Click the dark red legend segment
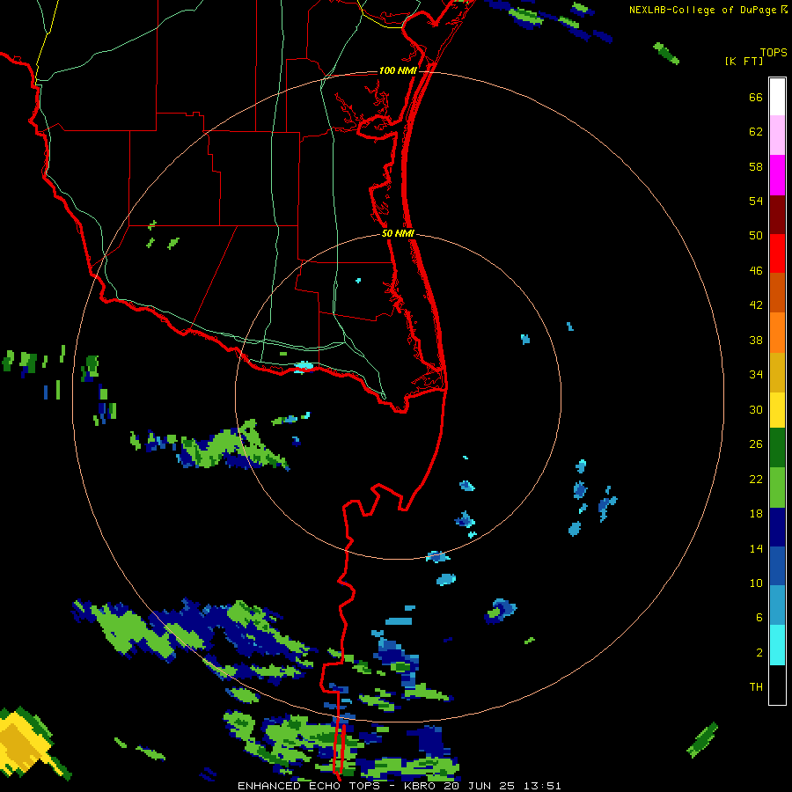 (x=777, y=214)
